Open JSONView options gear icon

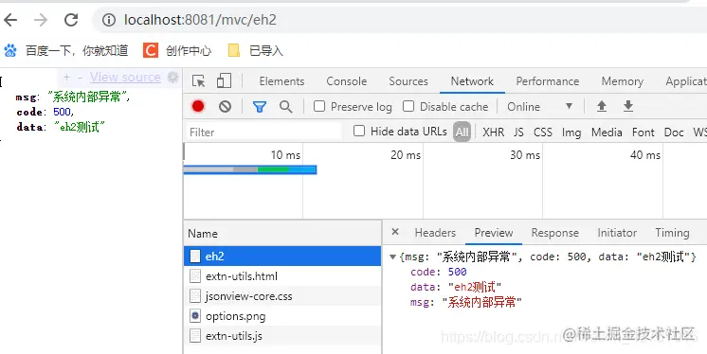point(173,78)
